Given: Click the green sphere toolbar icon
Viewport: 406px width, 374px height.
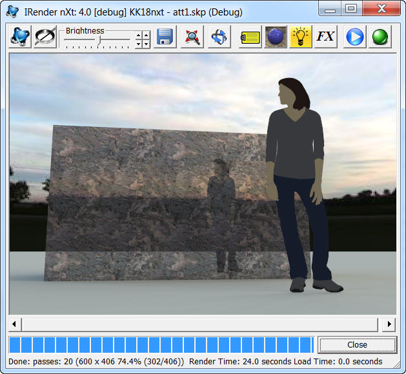Looking at the screenshot, I should click(x=380, y=37).
